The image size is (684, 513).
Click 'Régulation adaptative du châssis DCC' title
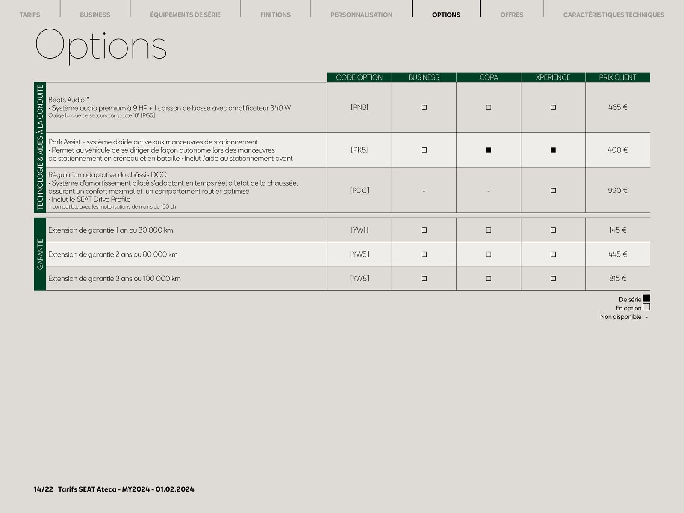[x=107, y=174]
